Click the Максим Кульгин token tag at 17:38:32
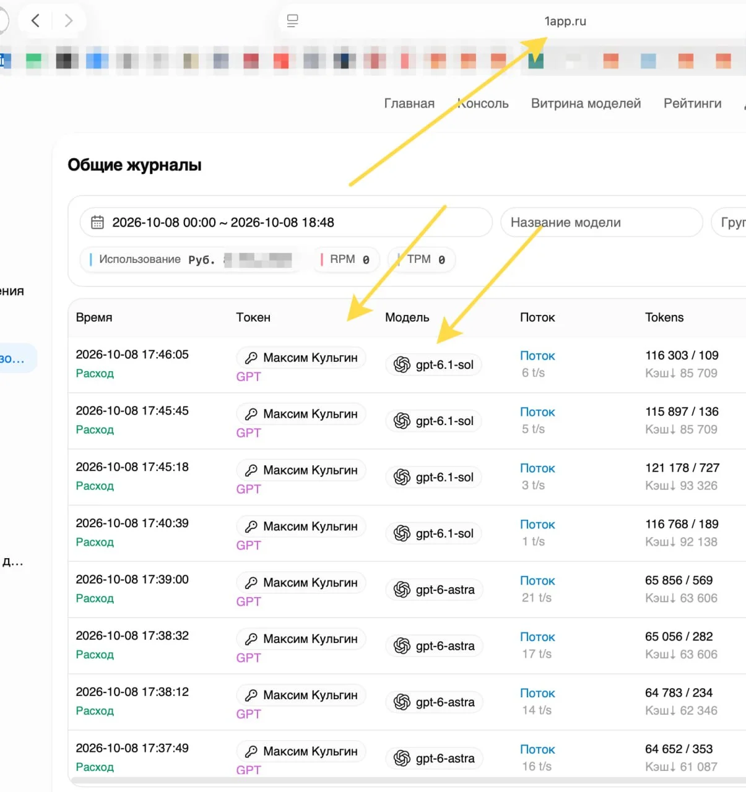The width and height of the screenshot is (746, 792). (x=301, y=639)
